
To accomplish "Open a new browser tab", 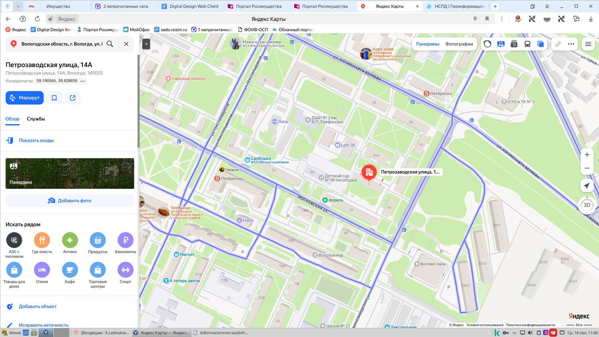I will point(495,6).
